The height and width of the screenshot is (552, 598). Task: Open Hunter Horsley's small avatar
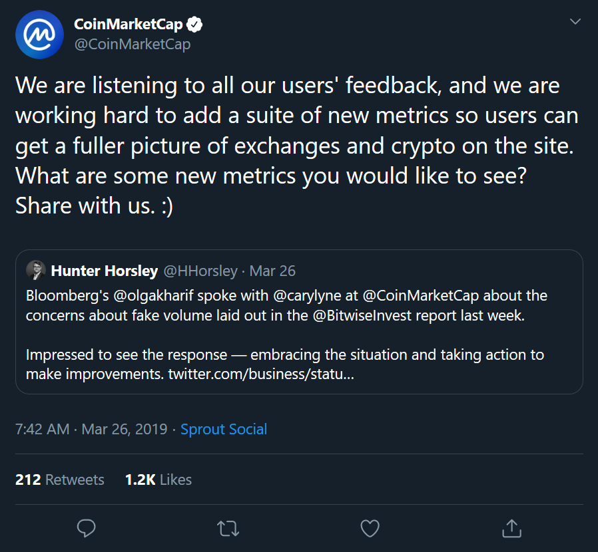coord(35,271)
